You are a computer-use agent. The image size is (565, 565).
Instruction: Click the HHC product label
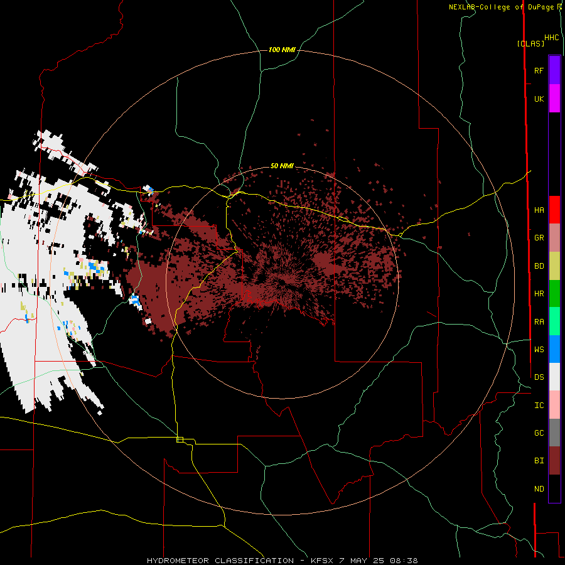[x=552, y=38]
